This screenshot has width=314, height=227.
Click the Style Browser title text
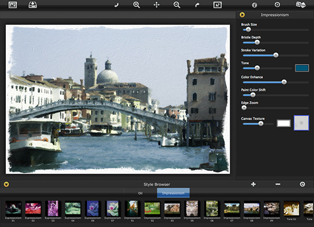[x=157, y=184]
